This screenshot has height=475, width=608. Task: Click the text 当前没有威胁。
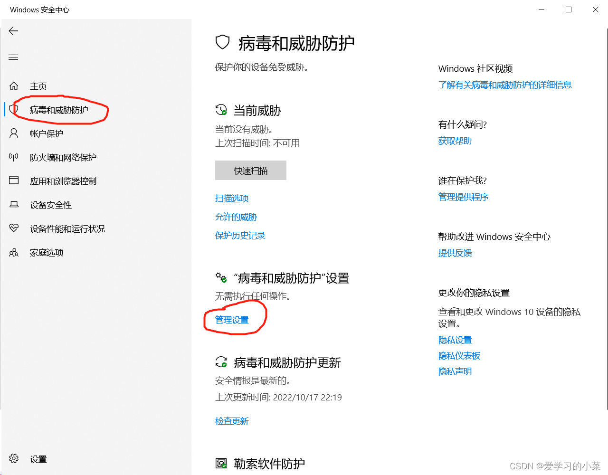tap(244, 129)
